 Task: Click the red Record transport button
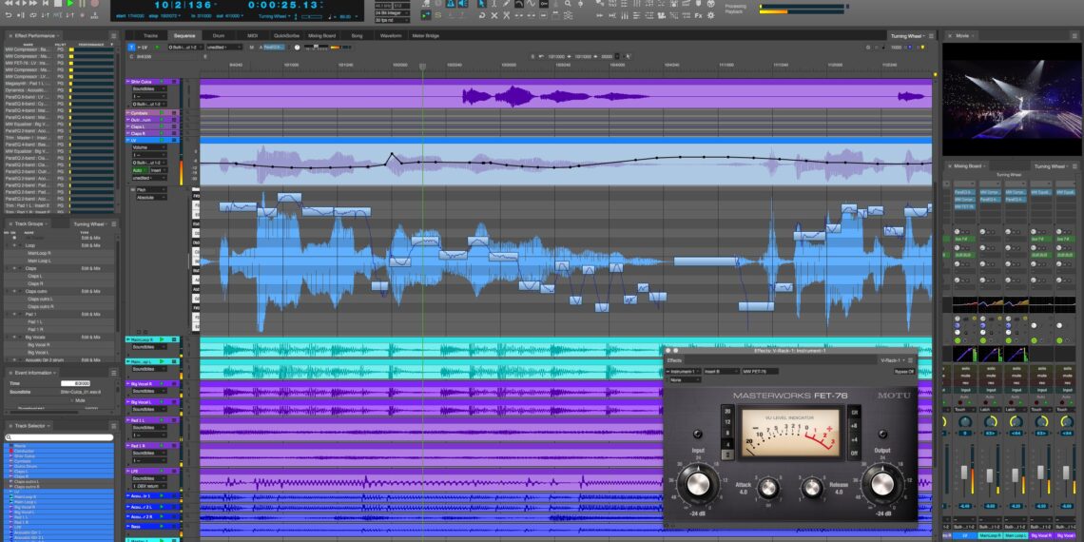pos(94,3)
